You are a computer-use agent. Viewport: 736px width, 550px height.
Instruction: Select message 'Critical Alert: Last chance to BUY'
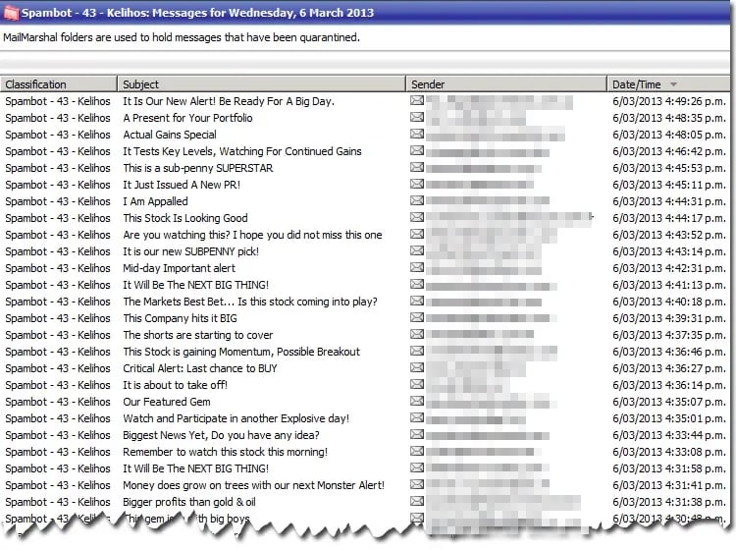tap(199, 368)
